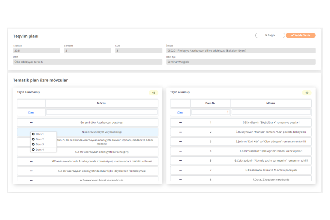Click three-dot icon on Dərs № 1 row
The image size is (330, 220).
(180, 123)
